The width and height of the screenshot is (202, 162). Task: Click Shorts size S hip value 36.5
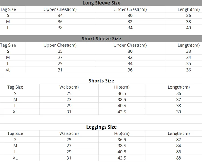tap(122, 93)
